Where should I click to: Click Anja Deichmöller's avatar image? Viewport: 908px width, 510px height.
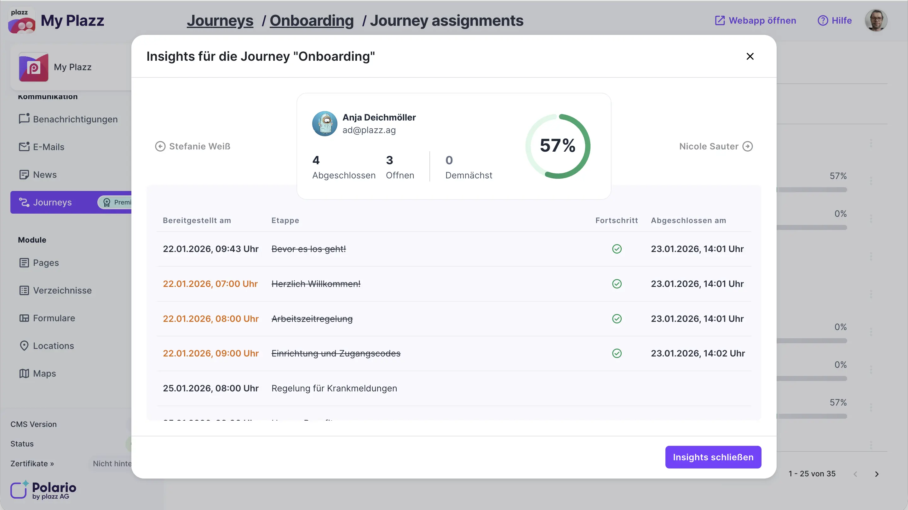(x=324, y=124)
